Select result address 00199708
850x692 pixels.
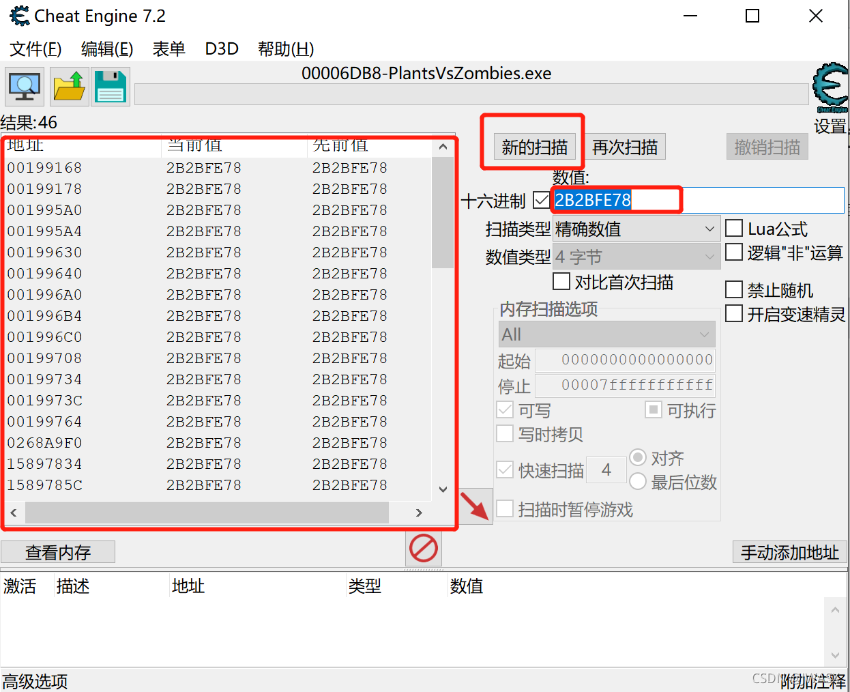[44, 358]
